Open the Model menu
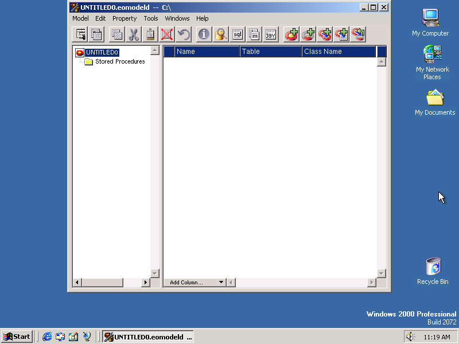Viewport: 459px width, 344px height. click(80, 18)
